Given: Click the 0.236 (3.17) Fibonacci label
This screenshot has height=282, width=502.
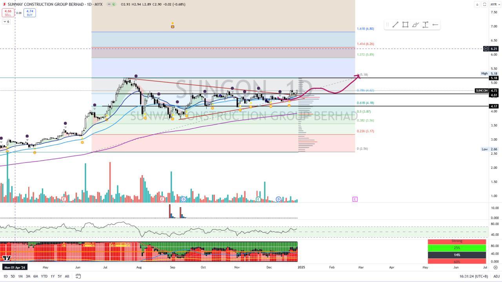Looking at the screenshot, I should (365, 131).
